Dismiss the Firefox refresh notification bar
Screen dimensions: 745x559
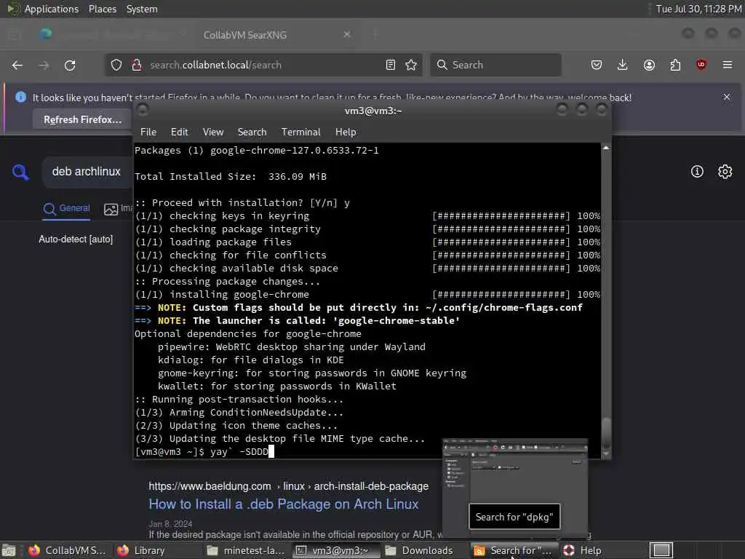click(x=727, y=97)
